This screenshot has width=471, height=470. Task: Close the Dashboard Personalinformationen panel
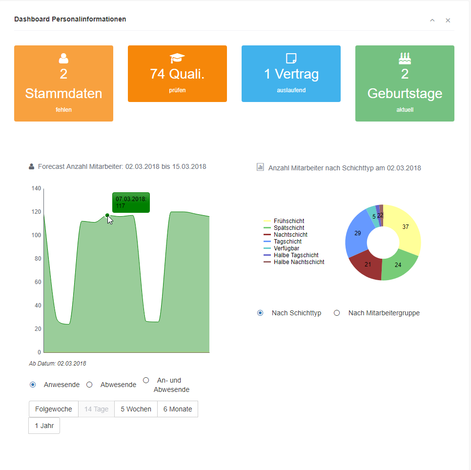tap(448, 20)
